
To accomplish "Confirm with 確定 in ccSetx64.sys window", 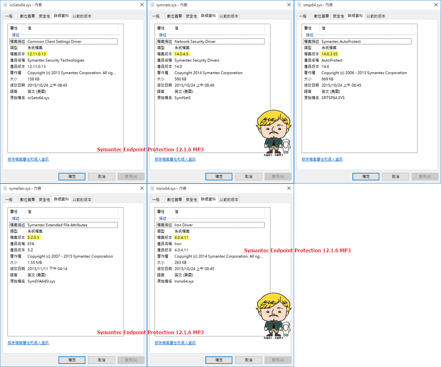I will pyautogui.click(x=72, y=176).
